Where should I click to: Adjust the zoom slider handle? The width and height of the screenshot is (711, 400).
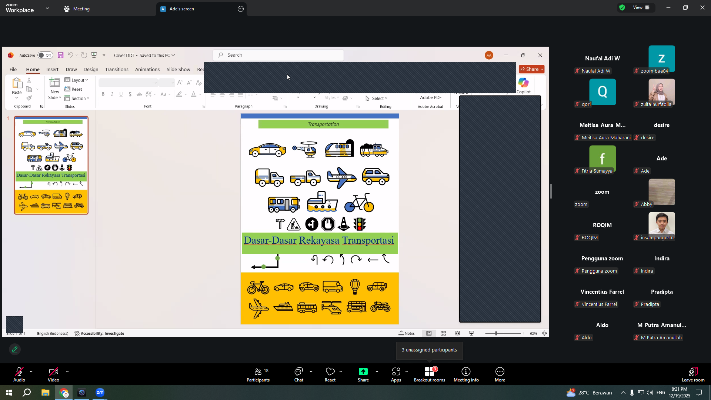[x=496, y=333]
